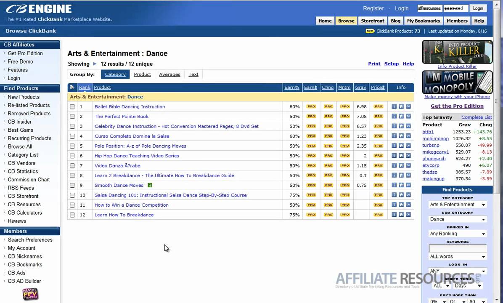
Task: Open home page icon for Ballet Bible row
Action: [x=401, y=106]
